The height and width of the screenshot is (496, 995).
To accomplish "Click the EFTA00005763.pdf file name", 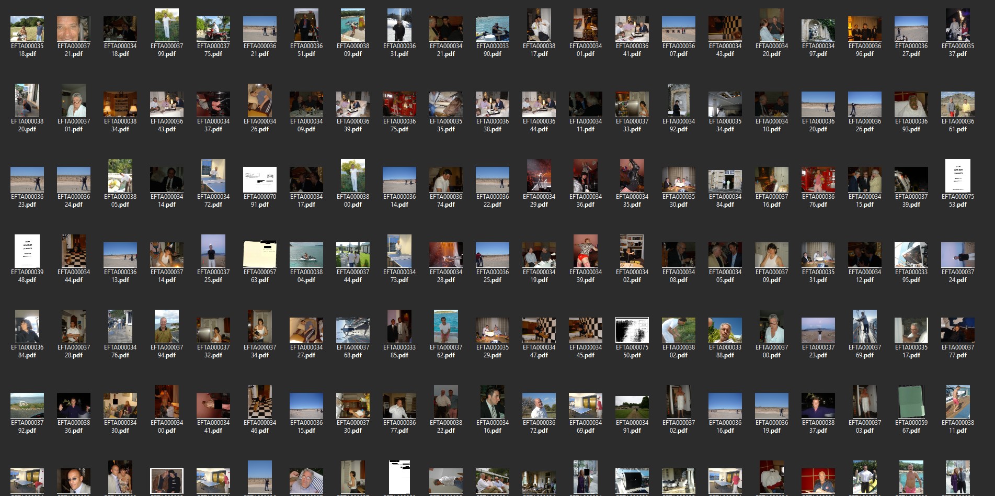I will pos(260,276).
